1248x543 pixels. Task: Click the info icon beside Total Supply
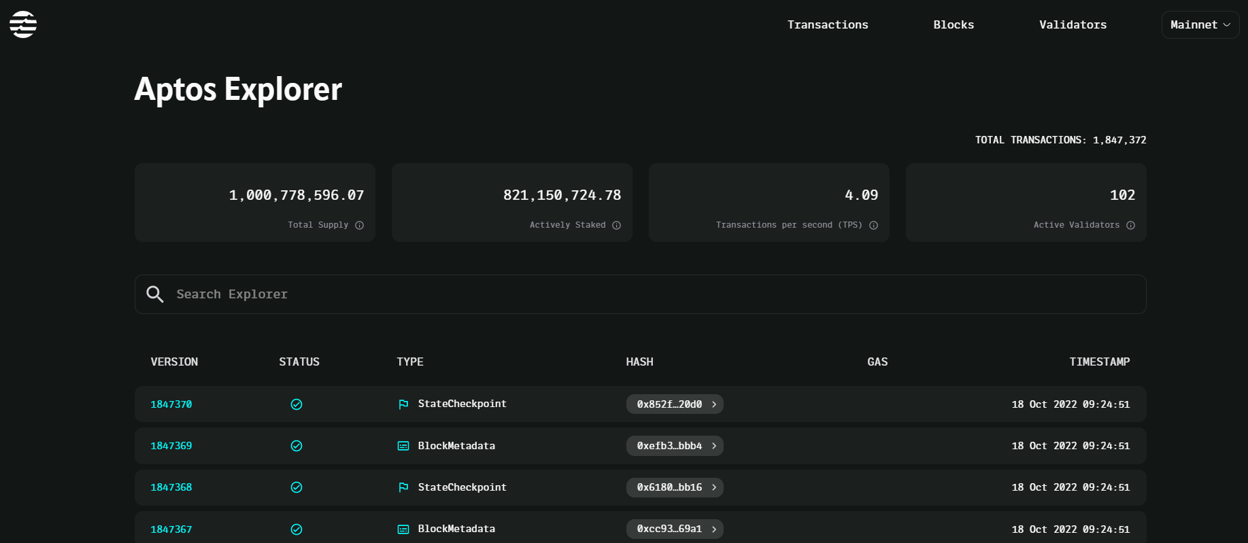(360, 226)
